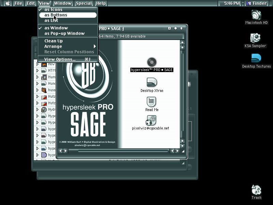This screenshot has height=205, width=273.
Task: Choose the checked 'as Window' option
Action: point(68,28)
